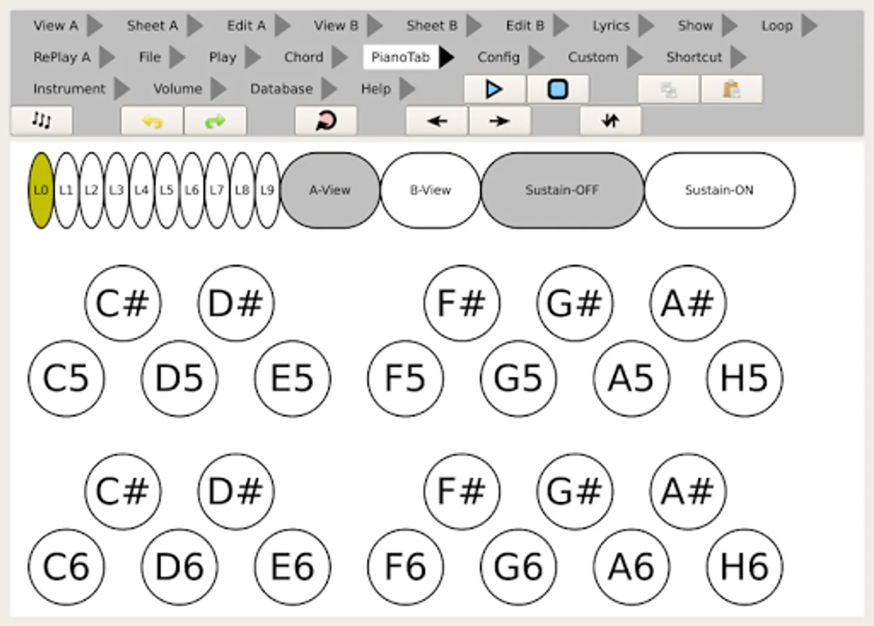
Task: Click the right arrow toolbar button
Action: (500, 120)
